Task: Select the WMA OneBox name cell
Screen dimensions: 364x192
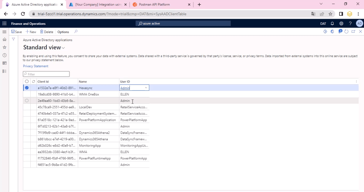Action: coord(99,94)
